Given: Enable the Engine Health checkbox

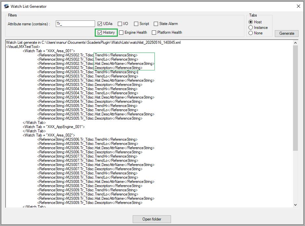Looking at the screenshot, I should [x=121, y=32].
